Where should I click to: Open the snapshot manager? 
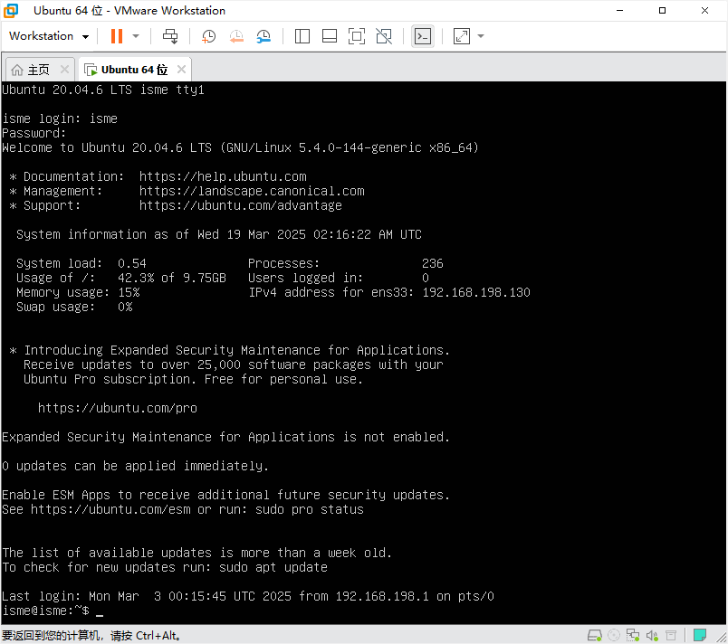(263, 36)
